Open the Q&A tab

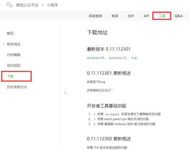pyautogui.click(x=178, y=16)
